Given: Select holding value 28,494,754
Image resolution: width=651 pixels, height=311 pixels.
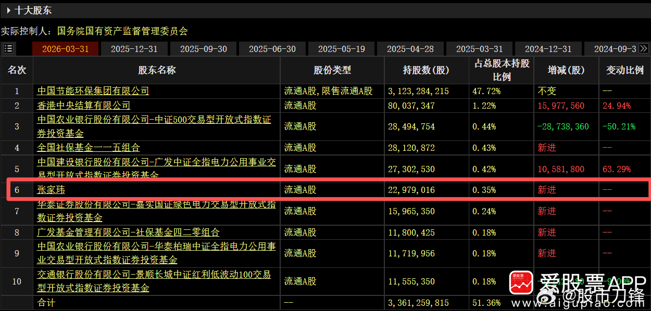Looking at the screenshot, I should coord(411,126).
